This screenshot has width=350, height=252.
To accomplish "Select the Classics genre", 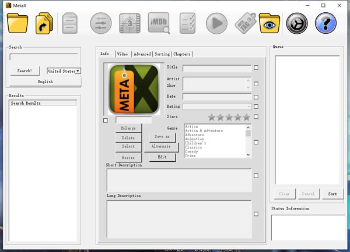I will (x=193, y=147).
